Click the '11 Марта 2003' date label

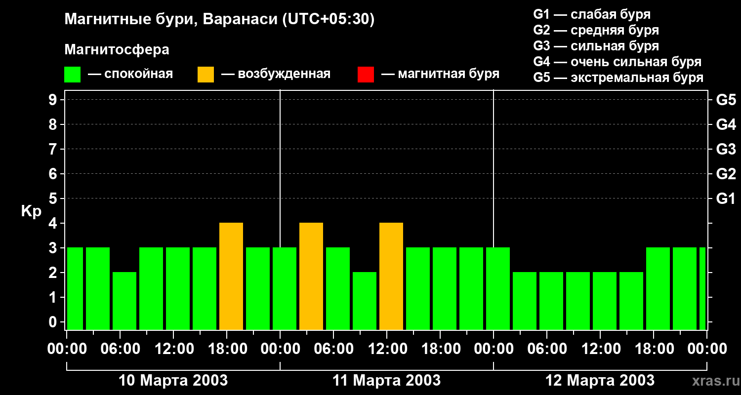386,381
